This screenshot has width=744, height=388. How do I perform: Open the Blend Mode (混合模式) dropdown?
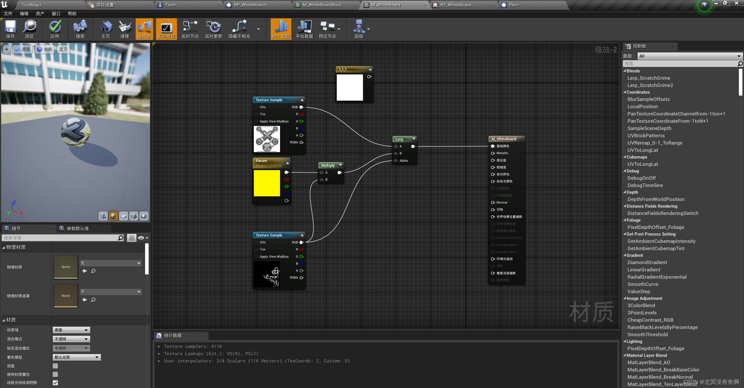(x=71, y=339)
